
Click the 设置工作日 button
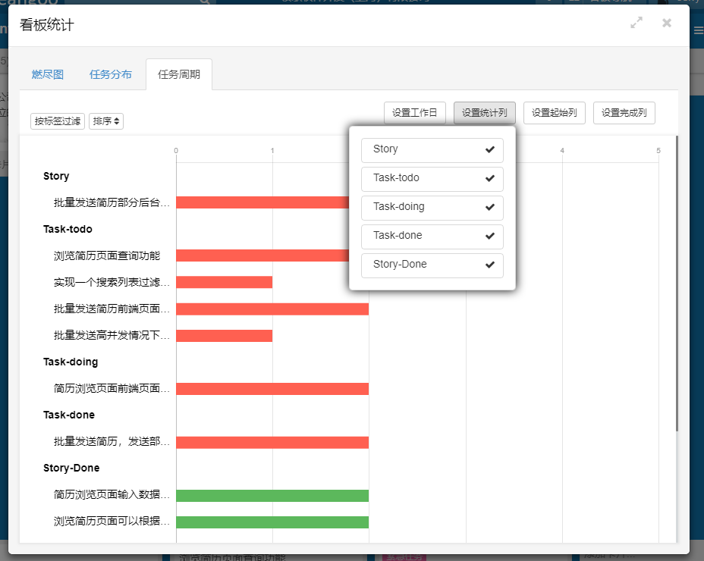(415, 113)
